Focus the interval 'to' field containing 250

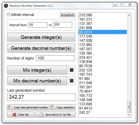(x=62, y=25)
